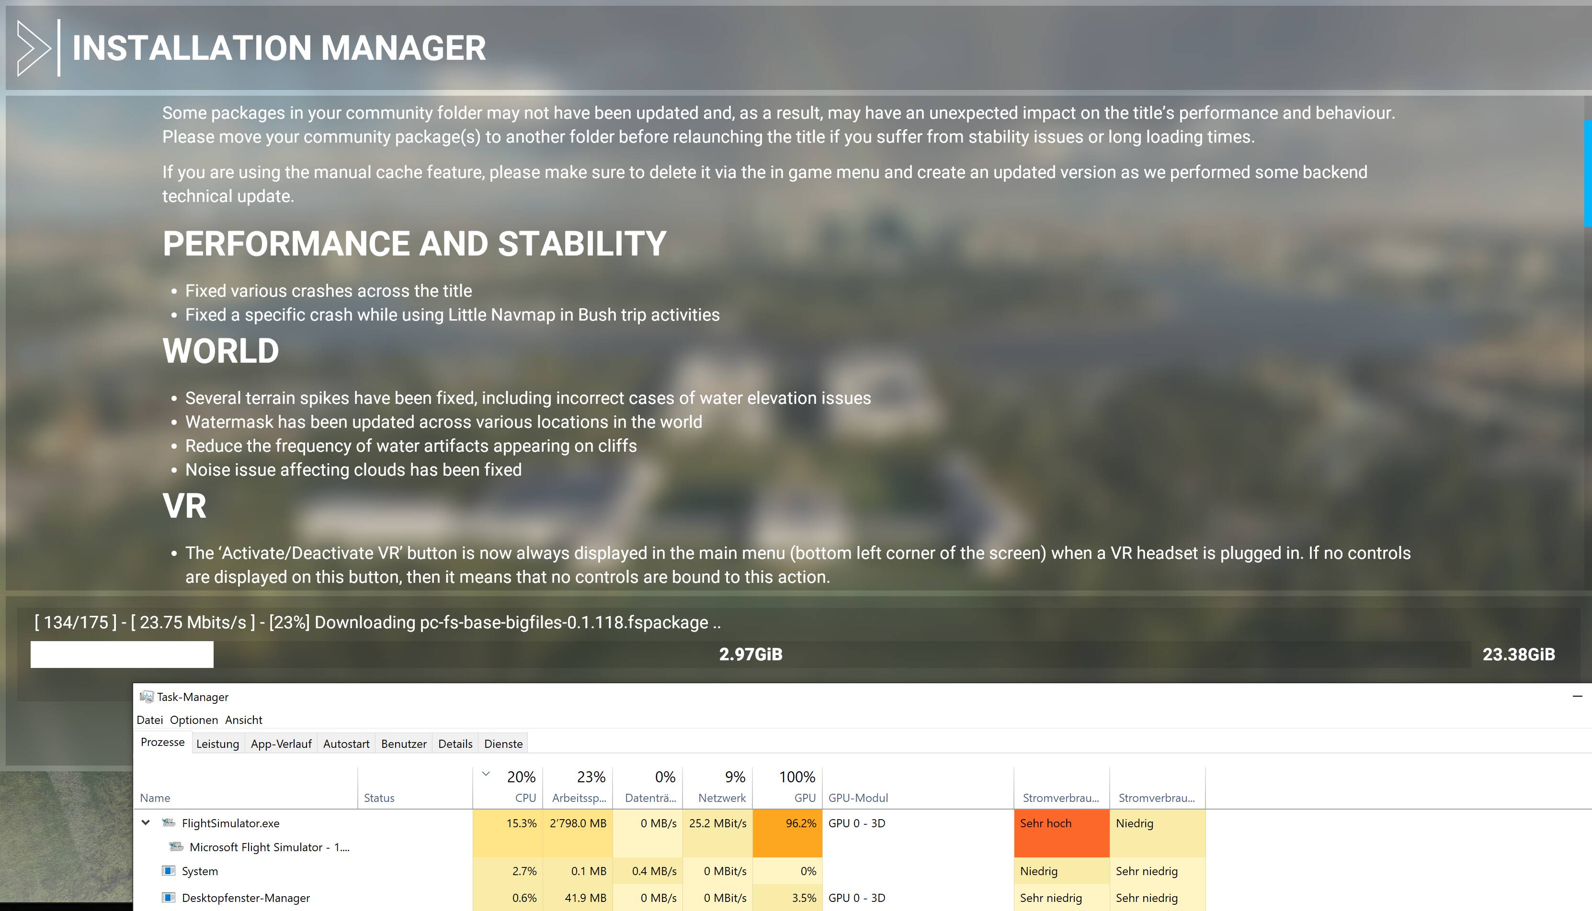Select the Desktopfenster-Manager process row
The image size is (1592, 911).
click(x=670, y=897)
